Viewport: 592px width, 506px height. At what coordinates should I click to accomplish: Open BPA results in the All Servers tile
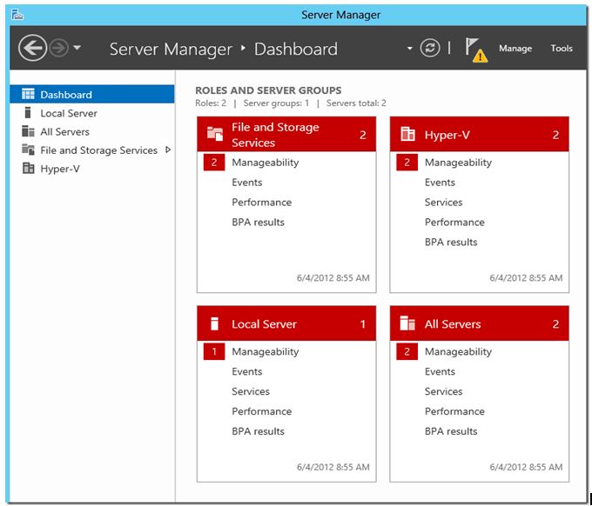451,432
